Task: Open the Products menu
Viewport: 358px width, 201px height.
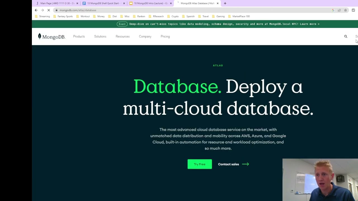Action: [x=79, y=36]
